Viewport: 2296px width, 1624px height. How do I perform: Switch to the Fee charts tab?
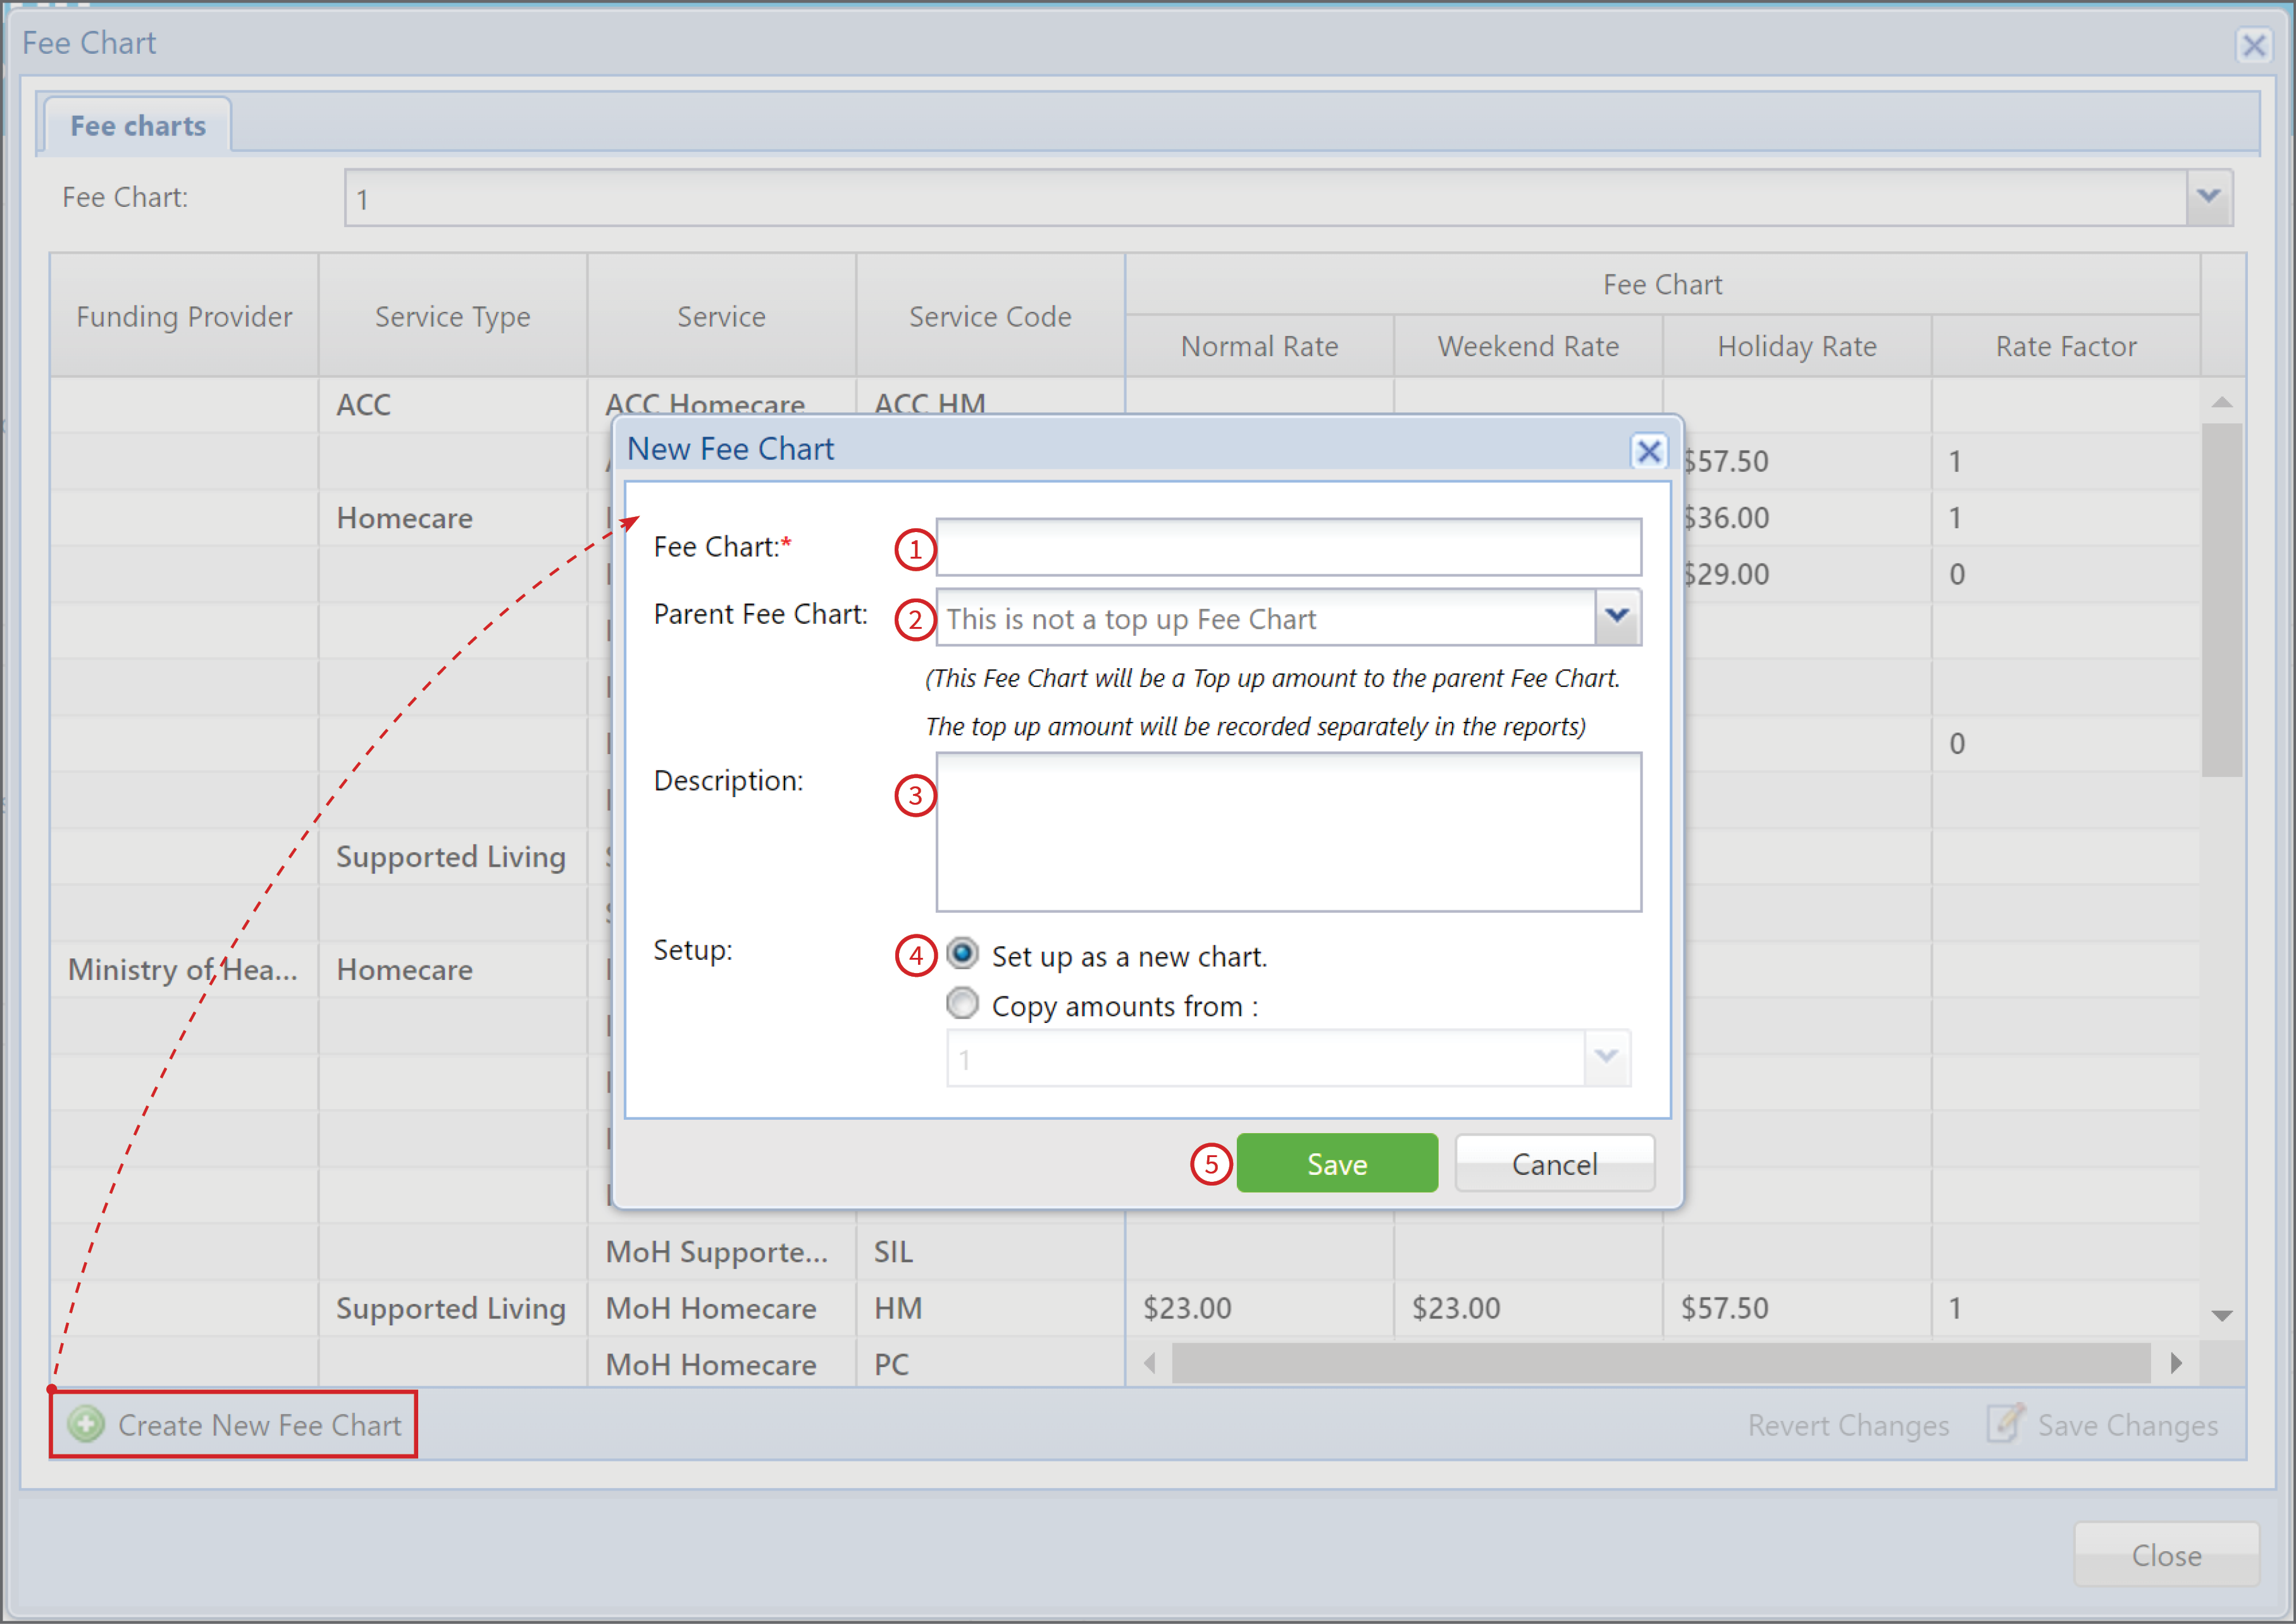click(138, 126)
